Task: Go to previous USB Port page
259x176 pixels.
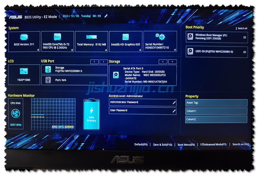Action: [x=94, y=62]
